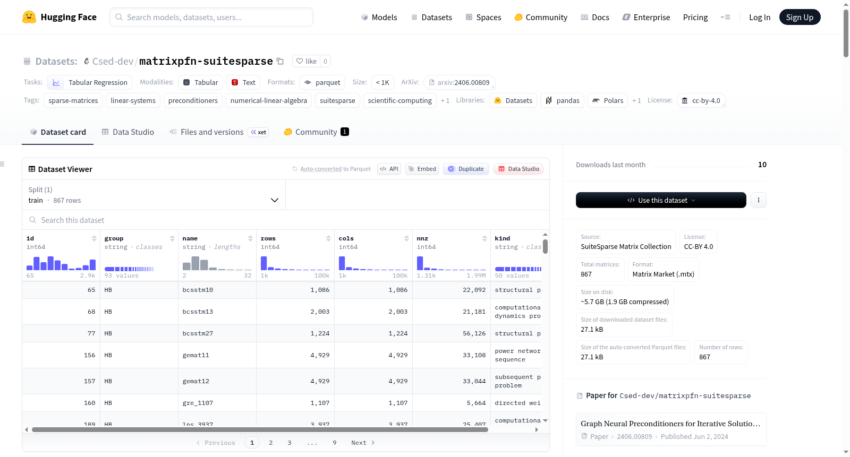Open the Use this dataset dropdown
The height and width of the screenshot is (457, 850).
(x=661, y=200)
